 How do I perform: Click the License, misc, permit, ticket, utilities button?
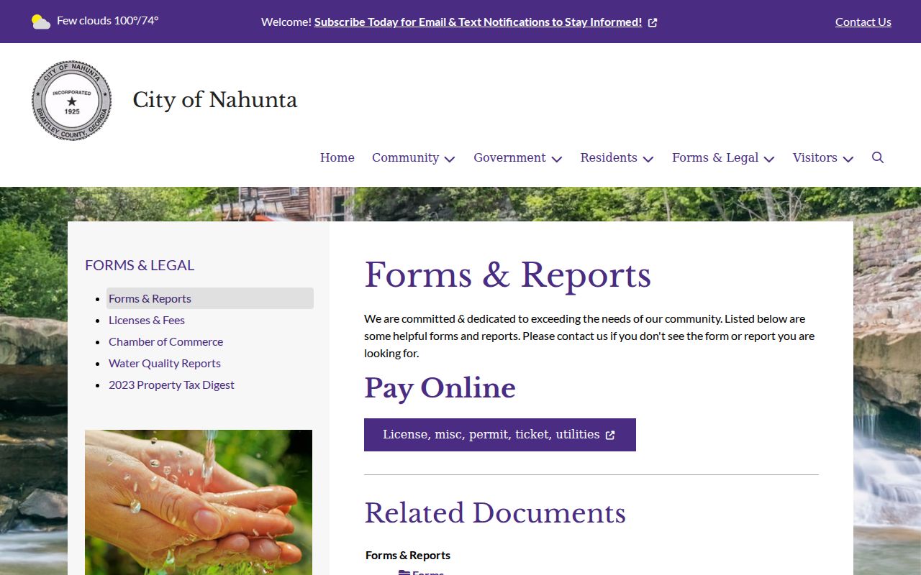coord(500,435)
